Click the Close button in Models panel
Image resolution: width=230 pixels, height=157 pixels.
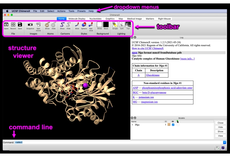pos(220,123)
